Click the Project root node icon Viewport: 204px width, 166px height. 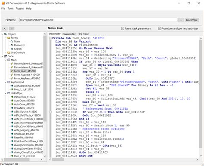(6, 34)
